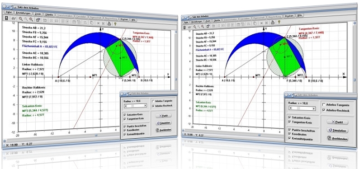
Task: Click the zoom-out magnifier in left window toolbar
Action: 31,20
